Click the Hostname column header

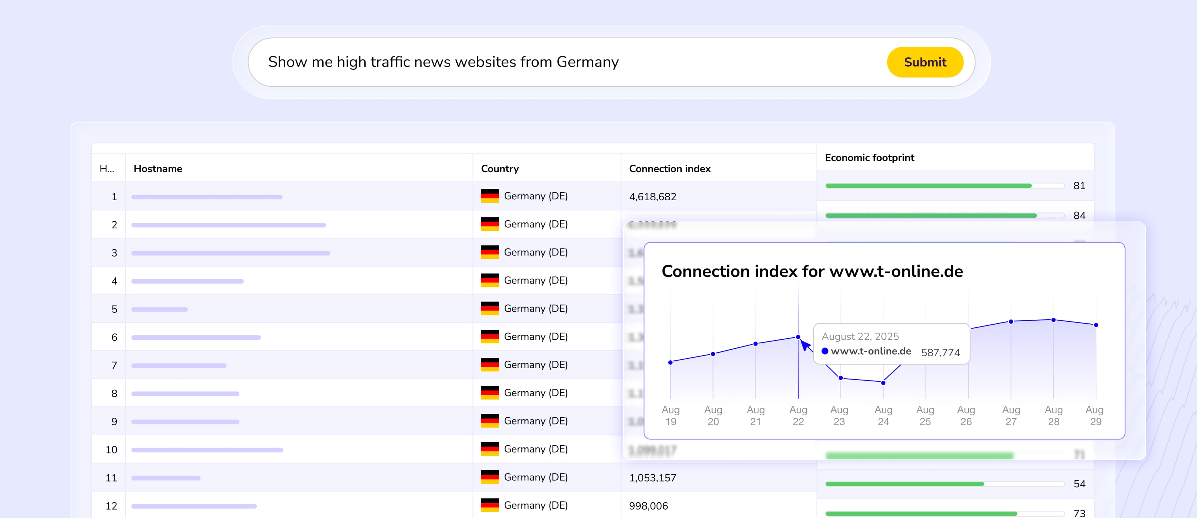click(x=158, y=169)
